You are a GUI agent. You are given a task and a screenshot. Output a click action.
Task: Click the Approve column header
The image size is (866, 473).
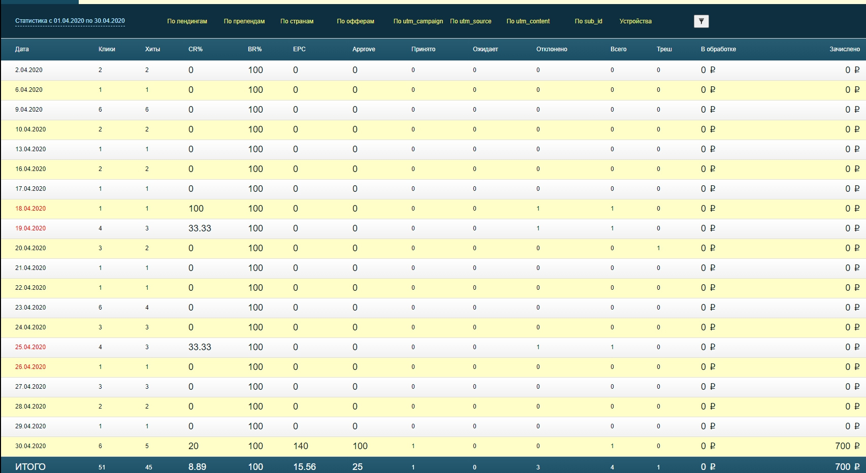[x=364, y=49]
